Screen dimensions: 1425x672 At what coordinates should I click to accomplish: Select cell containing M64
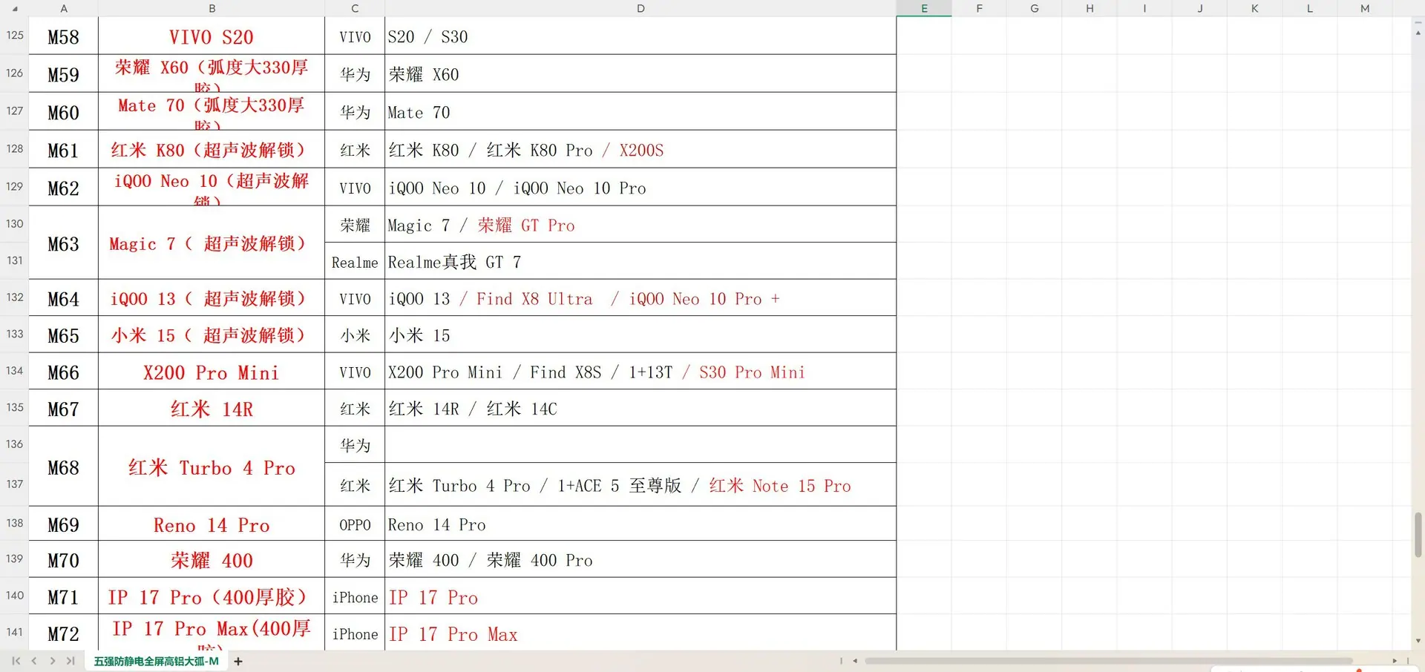point(64,297)
